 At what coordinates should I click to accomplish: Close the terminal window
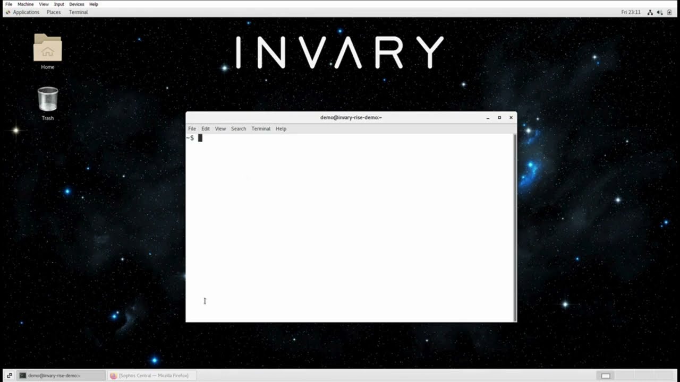pos(511,118)
